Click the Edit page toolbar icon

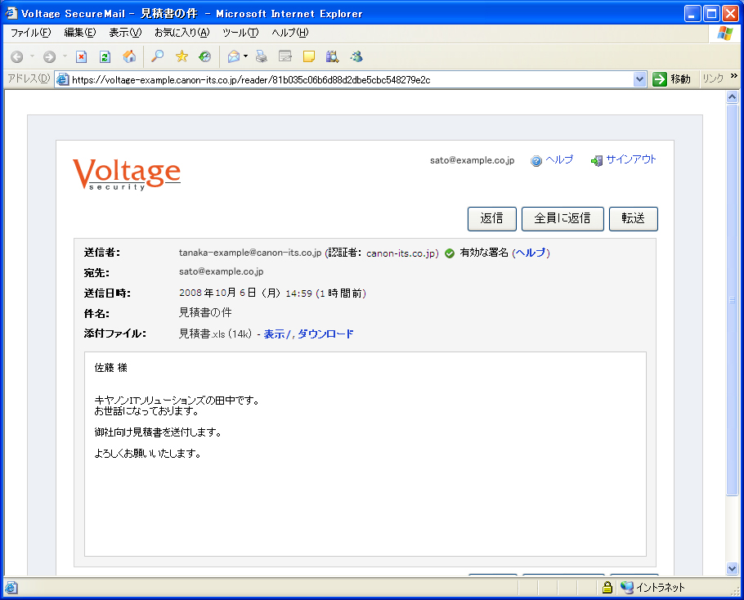tap(285, 57)
